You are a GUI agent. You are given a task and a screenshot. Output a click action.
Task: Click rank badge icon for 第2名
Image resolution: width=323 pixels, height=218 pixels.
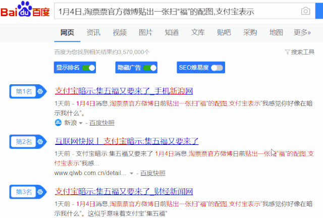(x=40, y=142)
